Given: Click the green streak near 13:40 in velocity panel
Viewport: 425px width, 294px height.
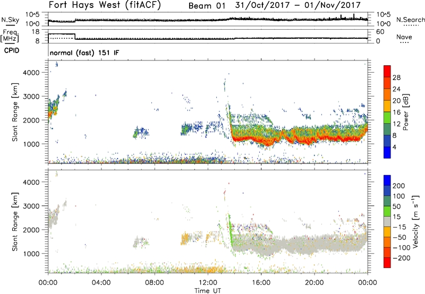Looking at the screenshot, I should coord(231,231).
